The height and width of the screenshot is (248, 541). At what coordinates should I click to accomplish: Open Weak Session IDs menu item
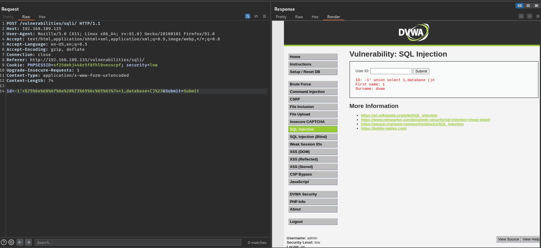(313, 144)
